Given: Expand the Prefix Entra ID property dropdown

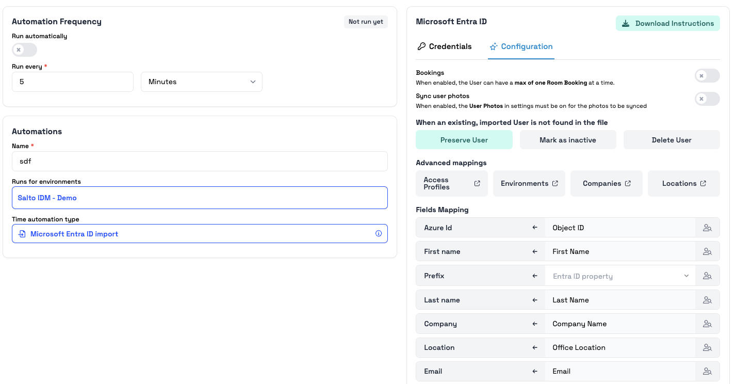Looking at the screenshot, I should click(620, 276).
